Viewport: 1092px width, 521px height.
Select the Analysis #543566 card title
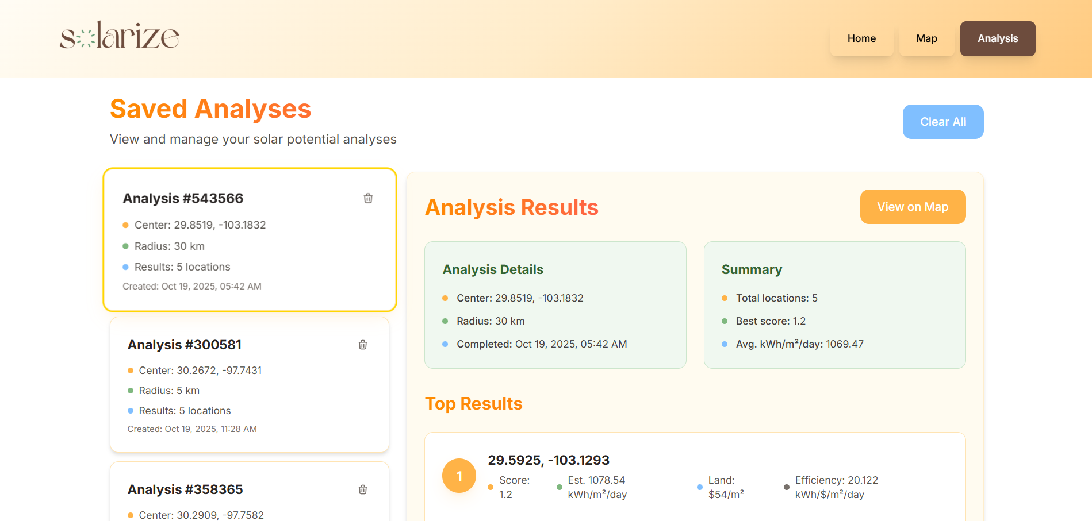click(183, 198)
